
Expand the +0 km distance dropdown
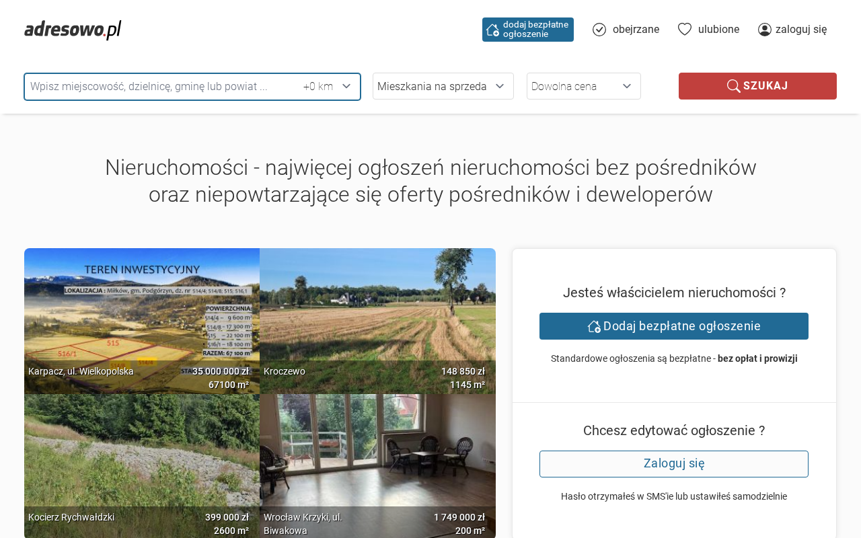tap(328, 87)
